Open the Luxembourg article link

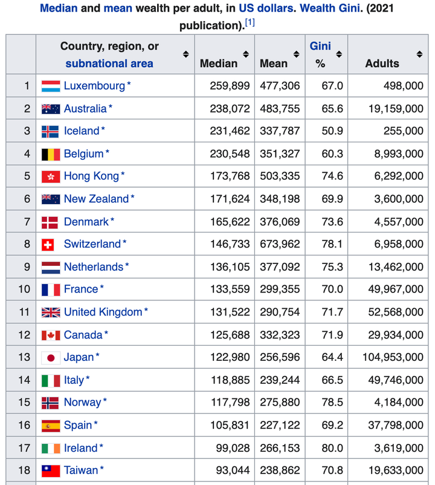click(94, 86)
